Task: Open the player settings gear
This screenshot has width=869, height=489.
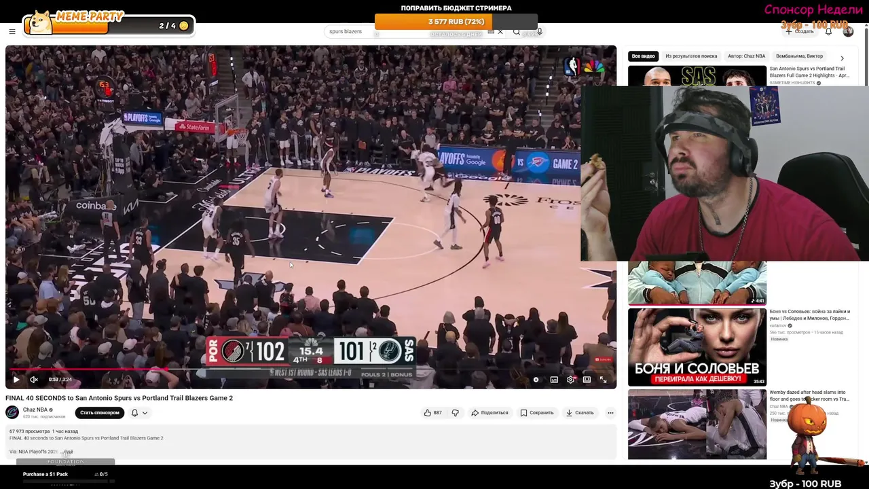Action: (x=570, y=380)
